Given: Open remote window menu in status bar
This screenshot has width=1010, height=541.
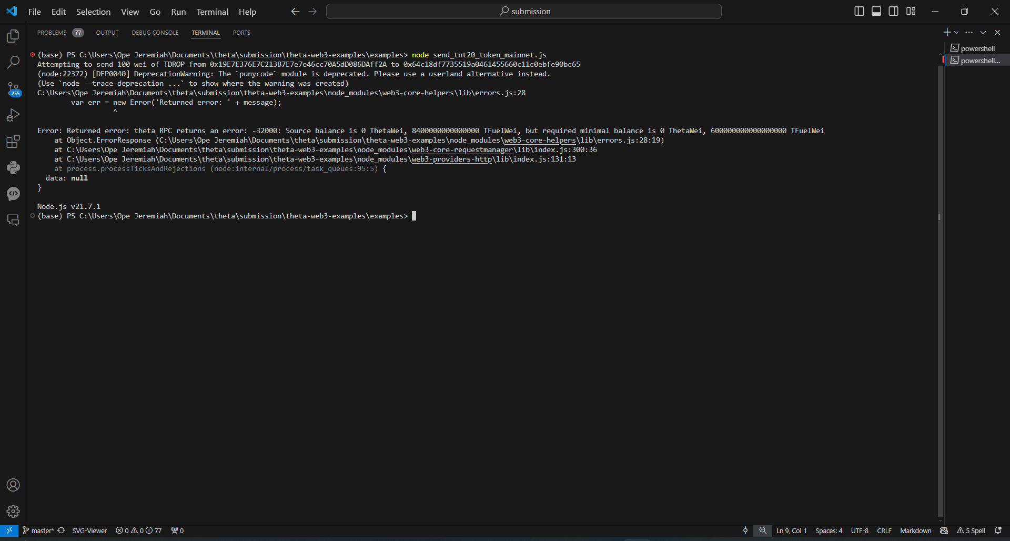Looking at the screenshot, I should pyautogui.click(x=9, y=530).
